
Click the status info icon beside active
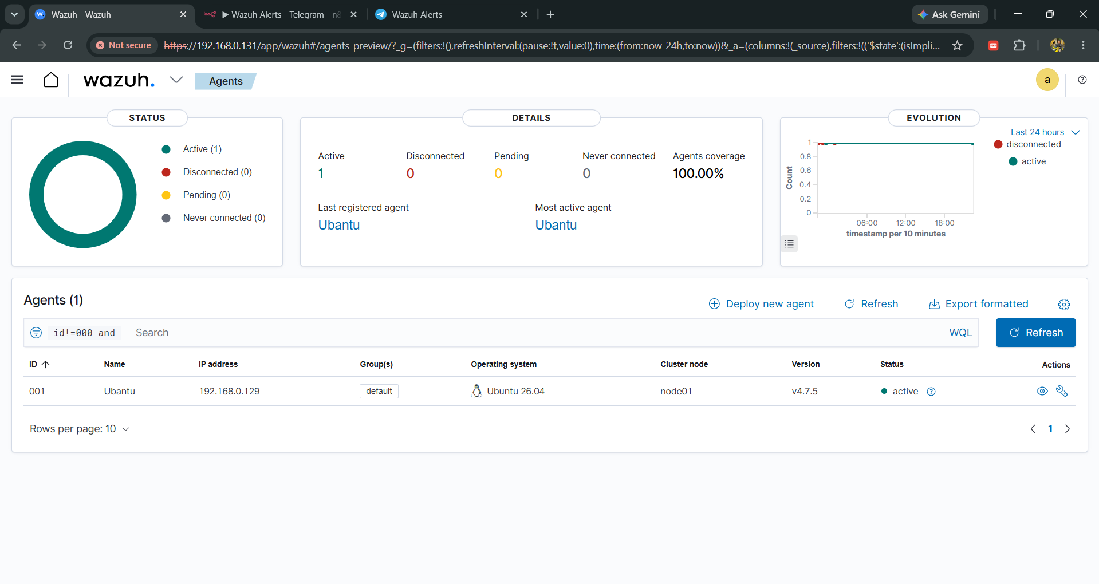pyautogui.click(x=931, y=392)
